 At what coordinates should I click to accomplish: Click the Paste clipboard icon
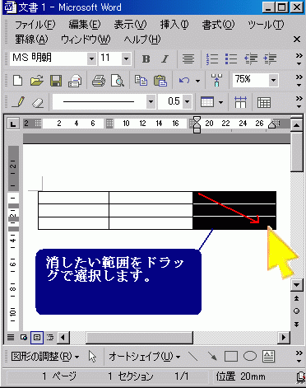tap(160, 81)
